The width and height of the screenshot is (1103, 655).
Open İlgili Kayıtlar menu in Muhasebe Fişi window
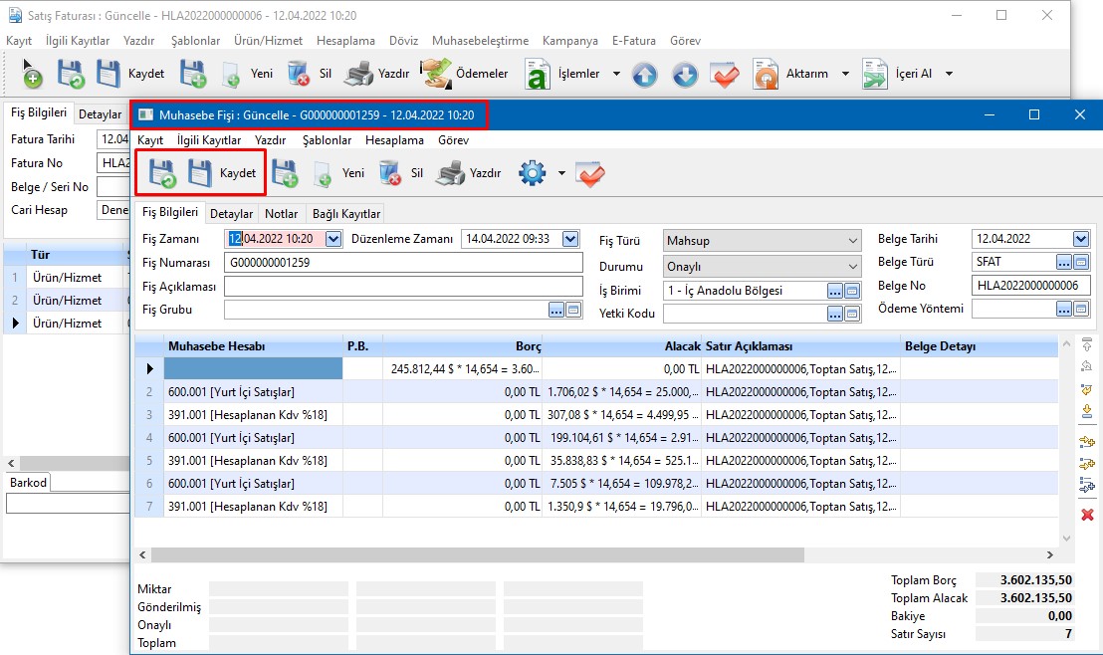pyautogui.click(x=209, y=140)
